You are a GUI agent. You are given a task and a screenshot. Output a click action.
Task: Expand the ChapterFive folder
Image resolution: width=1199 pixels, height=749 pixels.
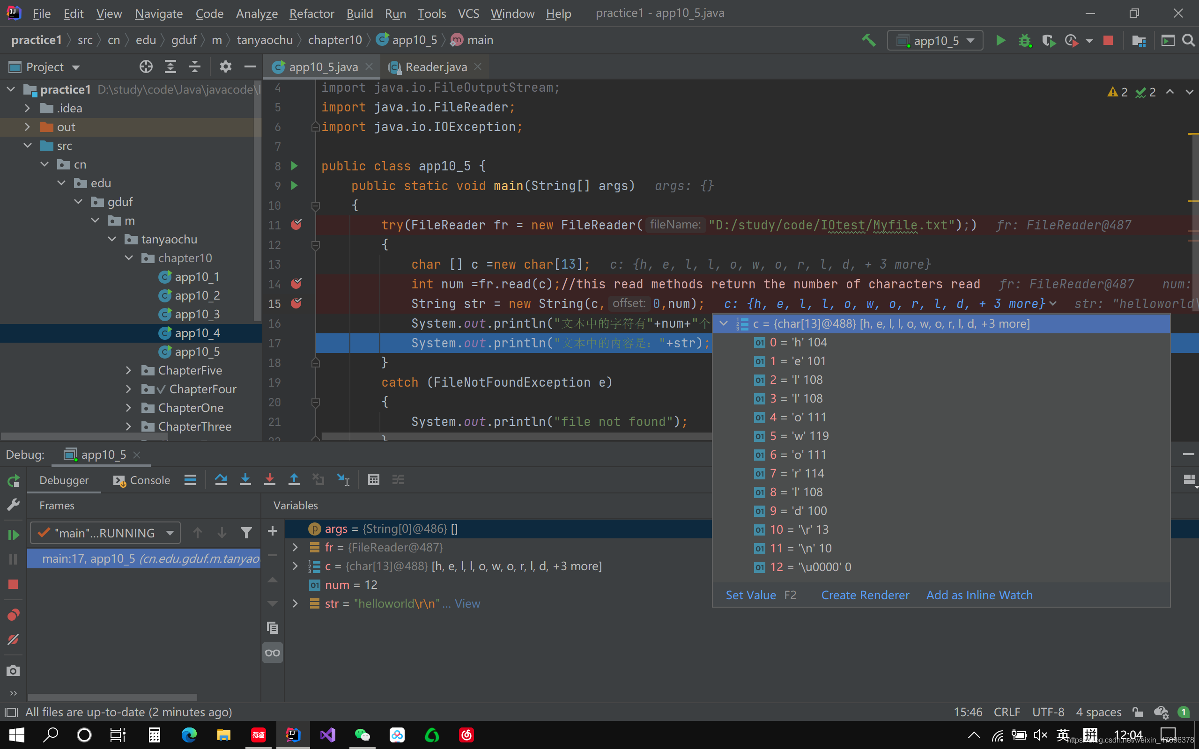128,371
